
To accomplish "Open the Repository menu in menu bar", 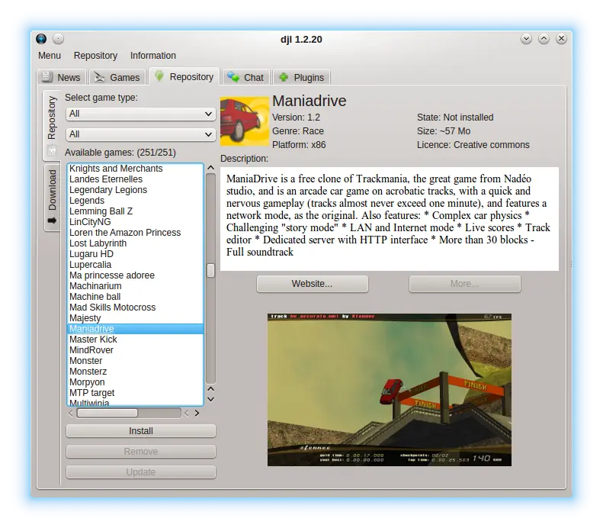I will coord(95,56).
